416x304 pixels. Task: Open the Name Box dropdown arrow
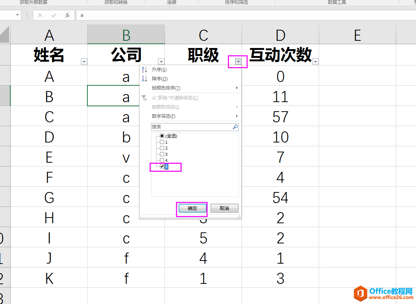tap(17, 15)
